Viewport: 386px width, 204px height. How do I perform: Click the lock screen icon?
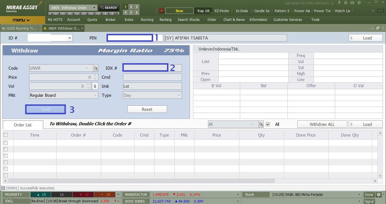(x=346, y=3)
